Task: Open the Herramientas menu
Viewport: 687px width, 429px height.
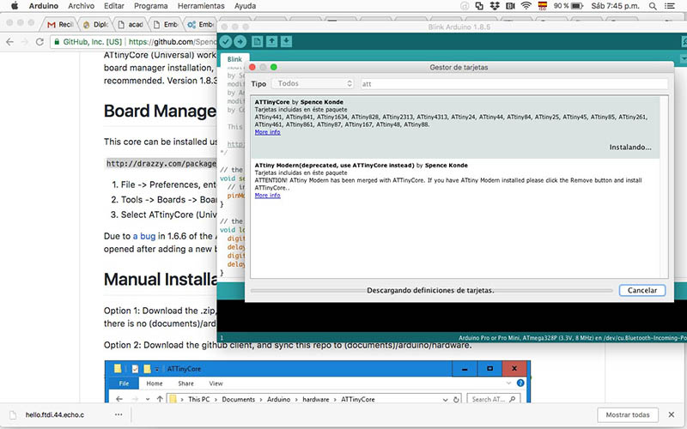Action: click(x=201, y=6)
